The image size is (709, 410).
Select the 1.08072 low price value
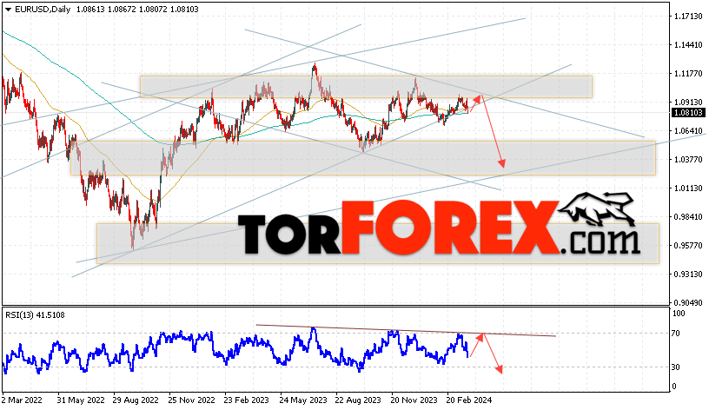152,9
